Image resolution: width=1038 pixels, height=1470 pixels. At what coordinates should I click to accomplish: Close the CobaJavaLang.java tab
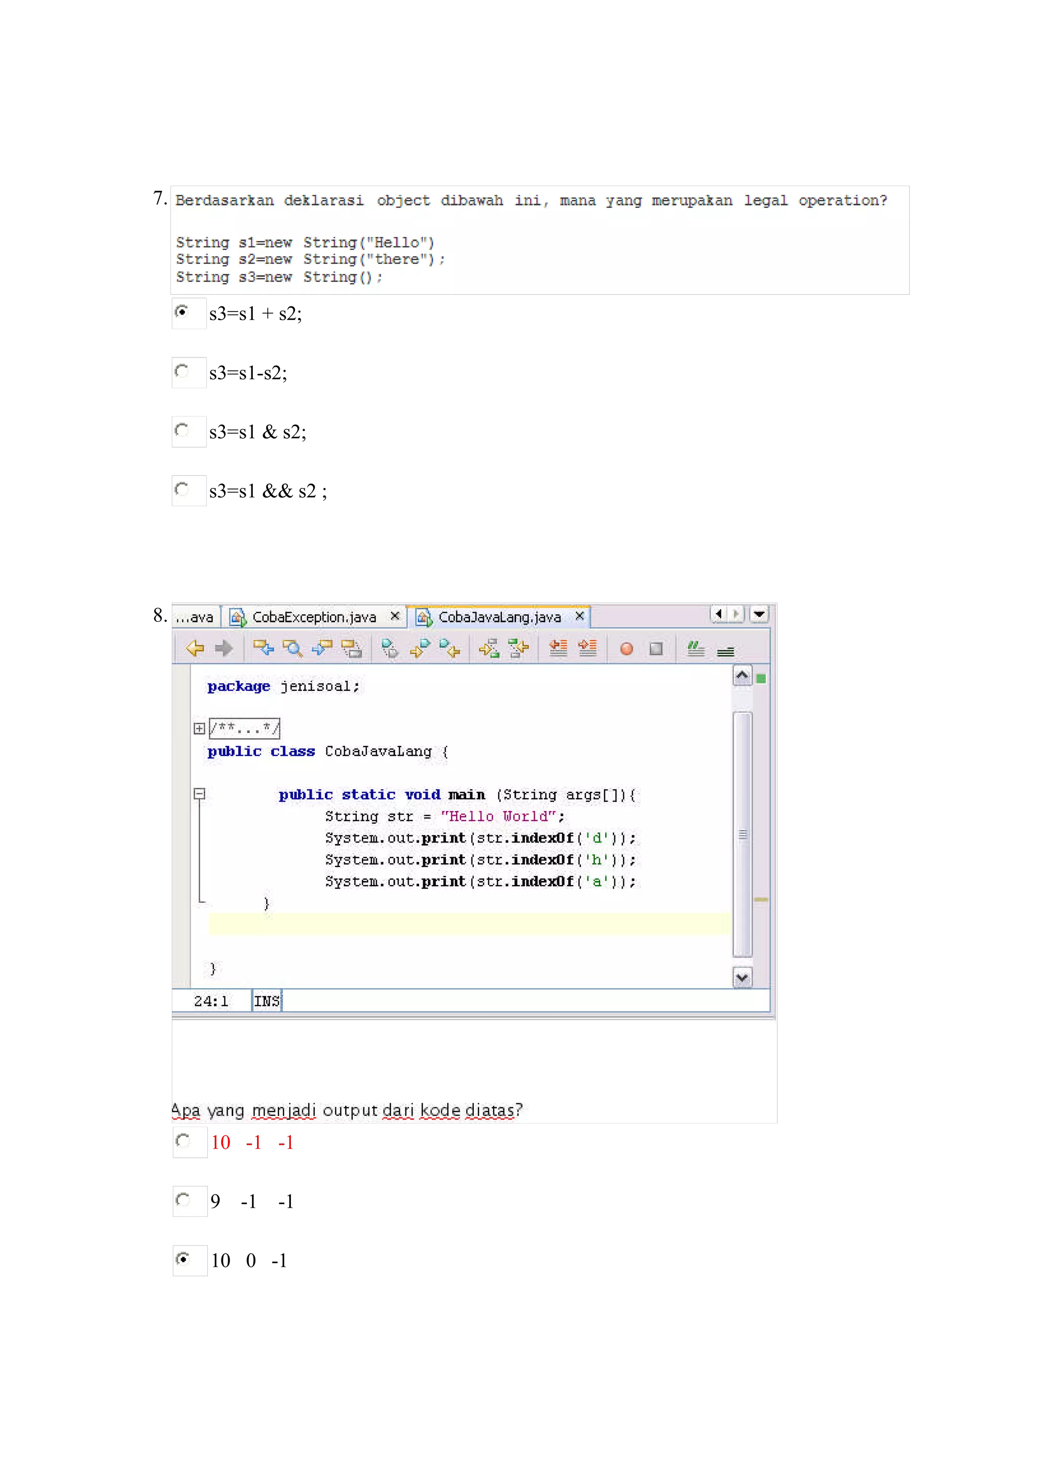579,616
